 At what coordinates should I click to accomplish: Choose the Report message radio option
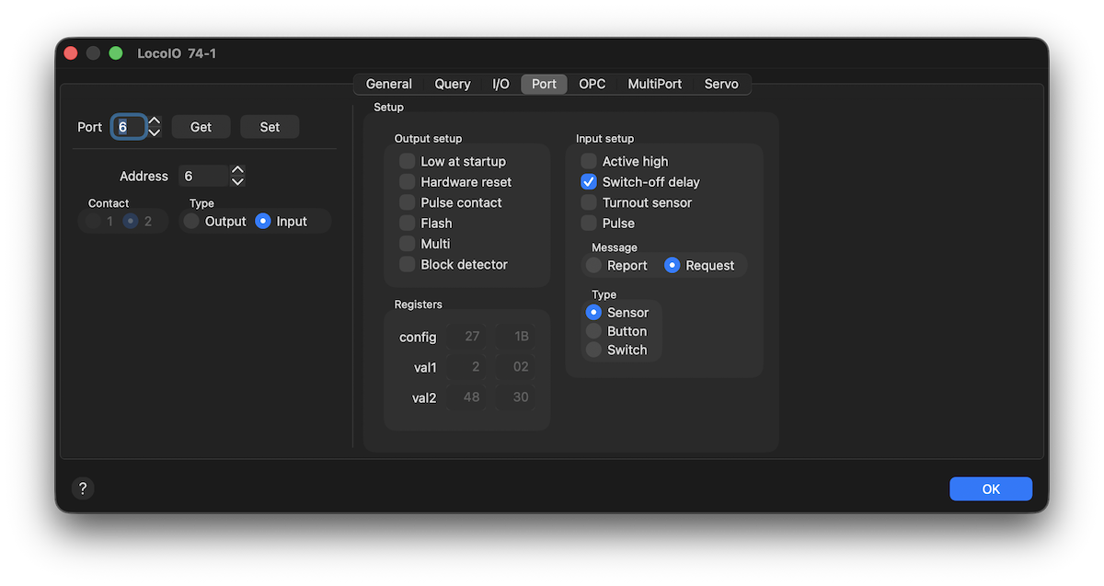[x=593, y=265]
